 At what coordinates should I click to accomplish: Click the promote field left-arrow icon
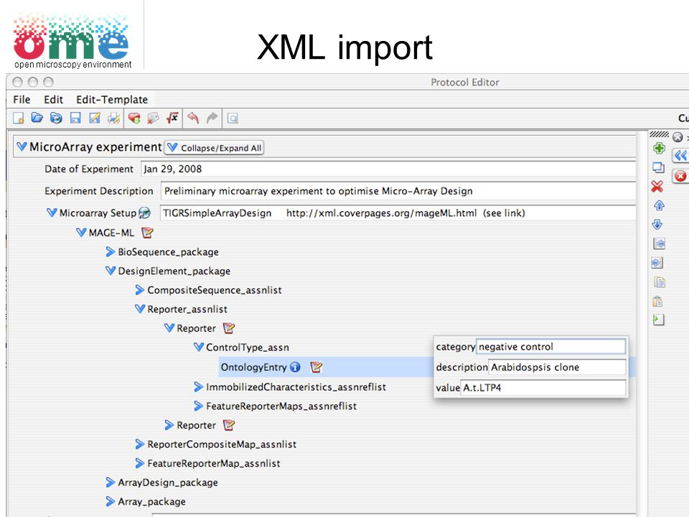tap(659, 243)
